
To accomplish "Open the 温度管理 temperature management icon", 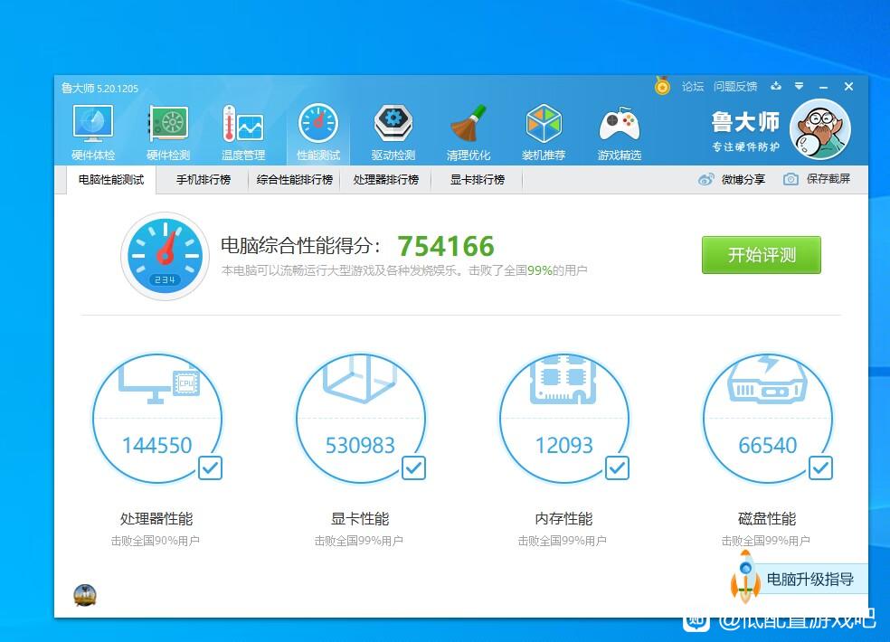I will coord(243,124).
